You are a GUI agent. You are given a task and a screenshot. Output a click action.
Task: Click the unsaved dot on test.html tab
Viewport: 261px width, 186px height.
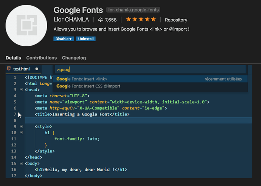pyautogui.click(x=37, y=69)
